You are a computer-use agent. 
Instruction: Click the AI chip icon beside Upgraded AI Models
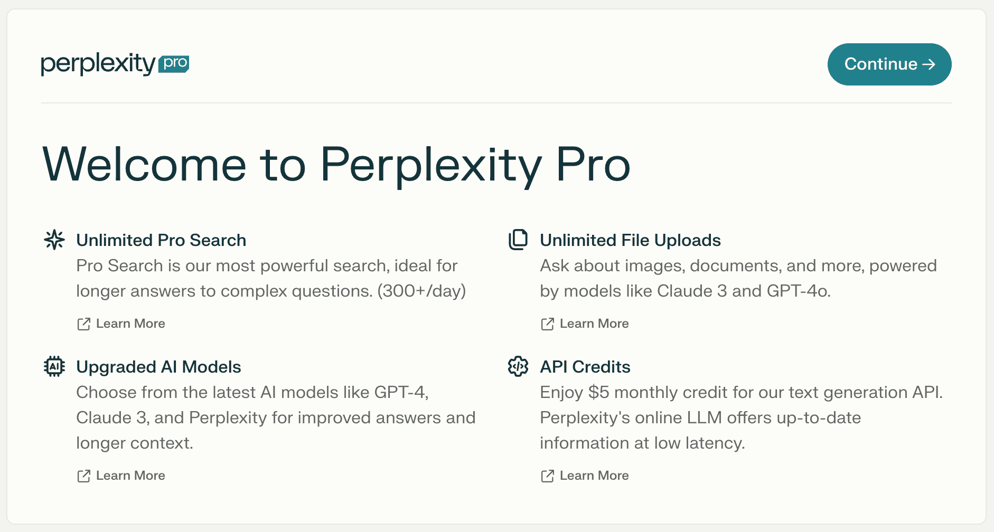(54, 366)
